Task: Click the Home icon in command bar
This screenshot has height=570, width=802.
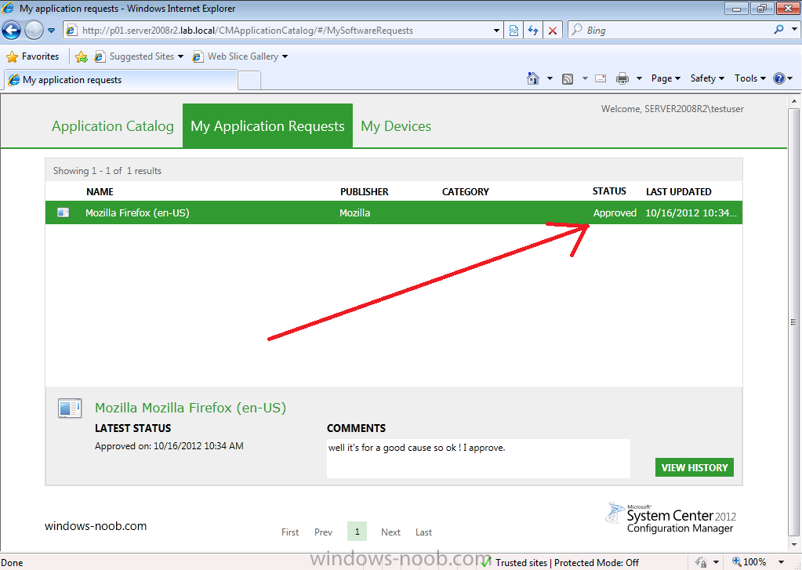Action: pyautogui.click(x=533, y=78)
